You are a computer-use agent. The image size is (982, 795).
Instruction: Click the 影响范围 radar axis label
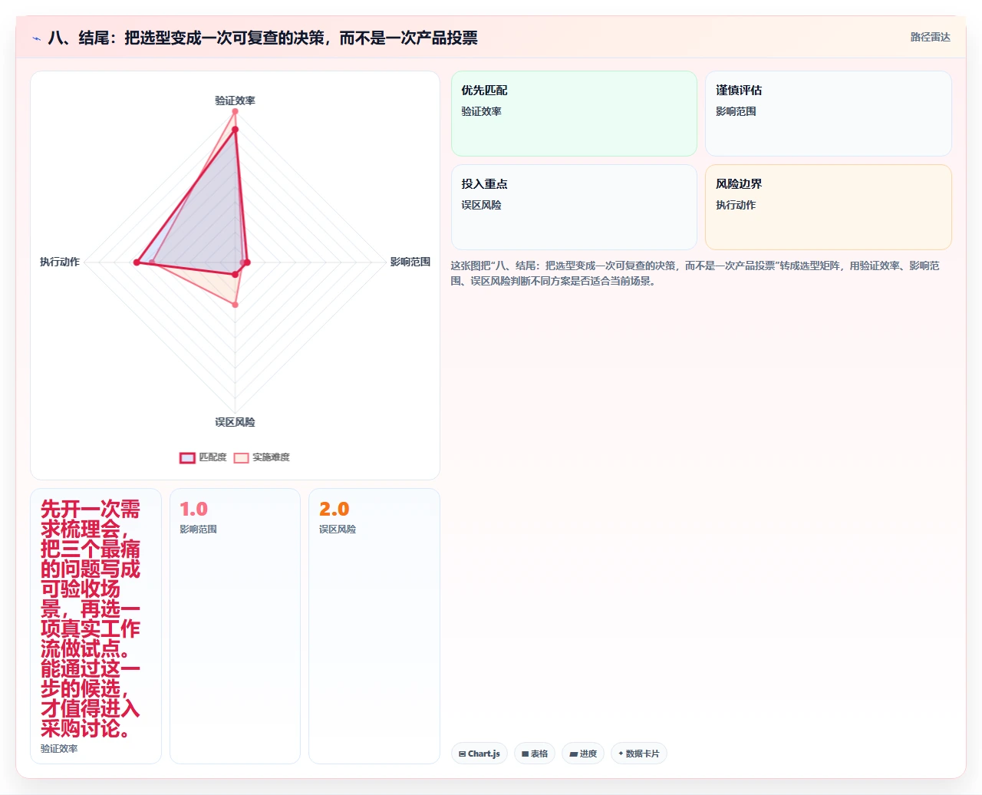[410, 262]
